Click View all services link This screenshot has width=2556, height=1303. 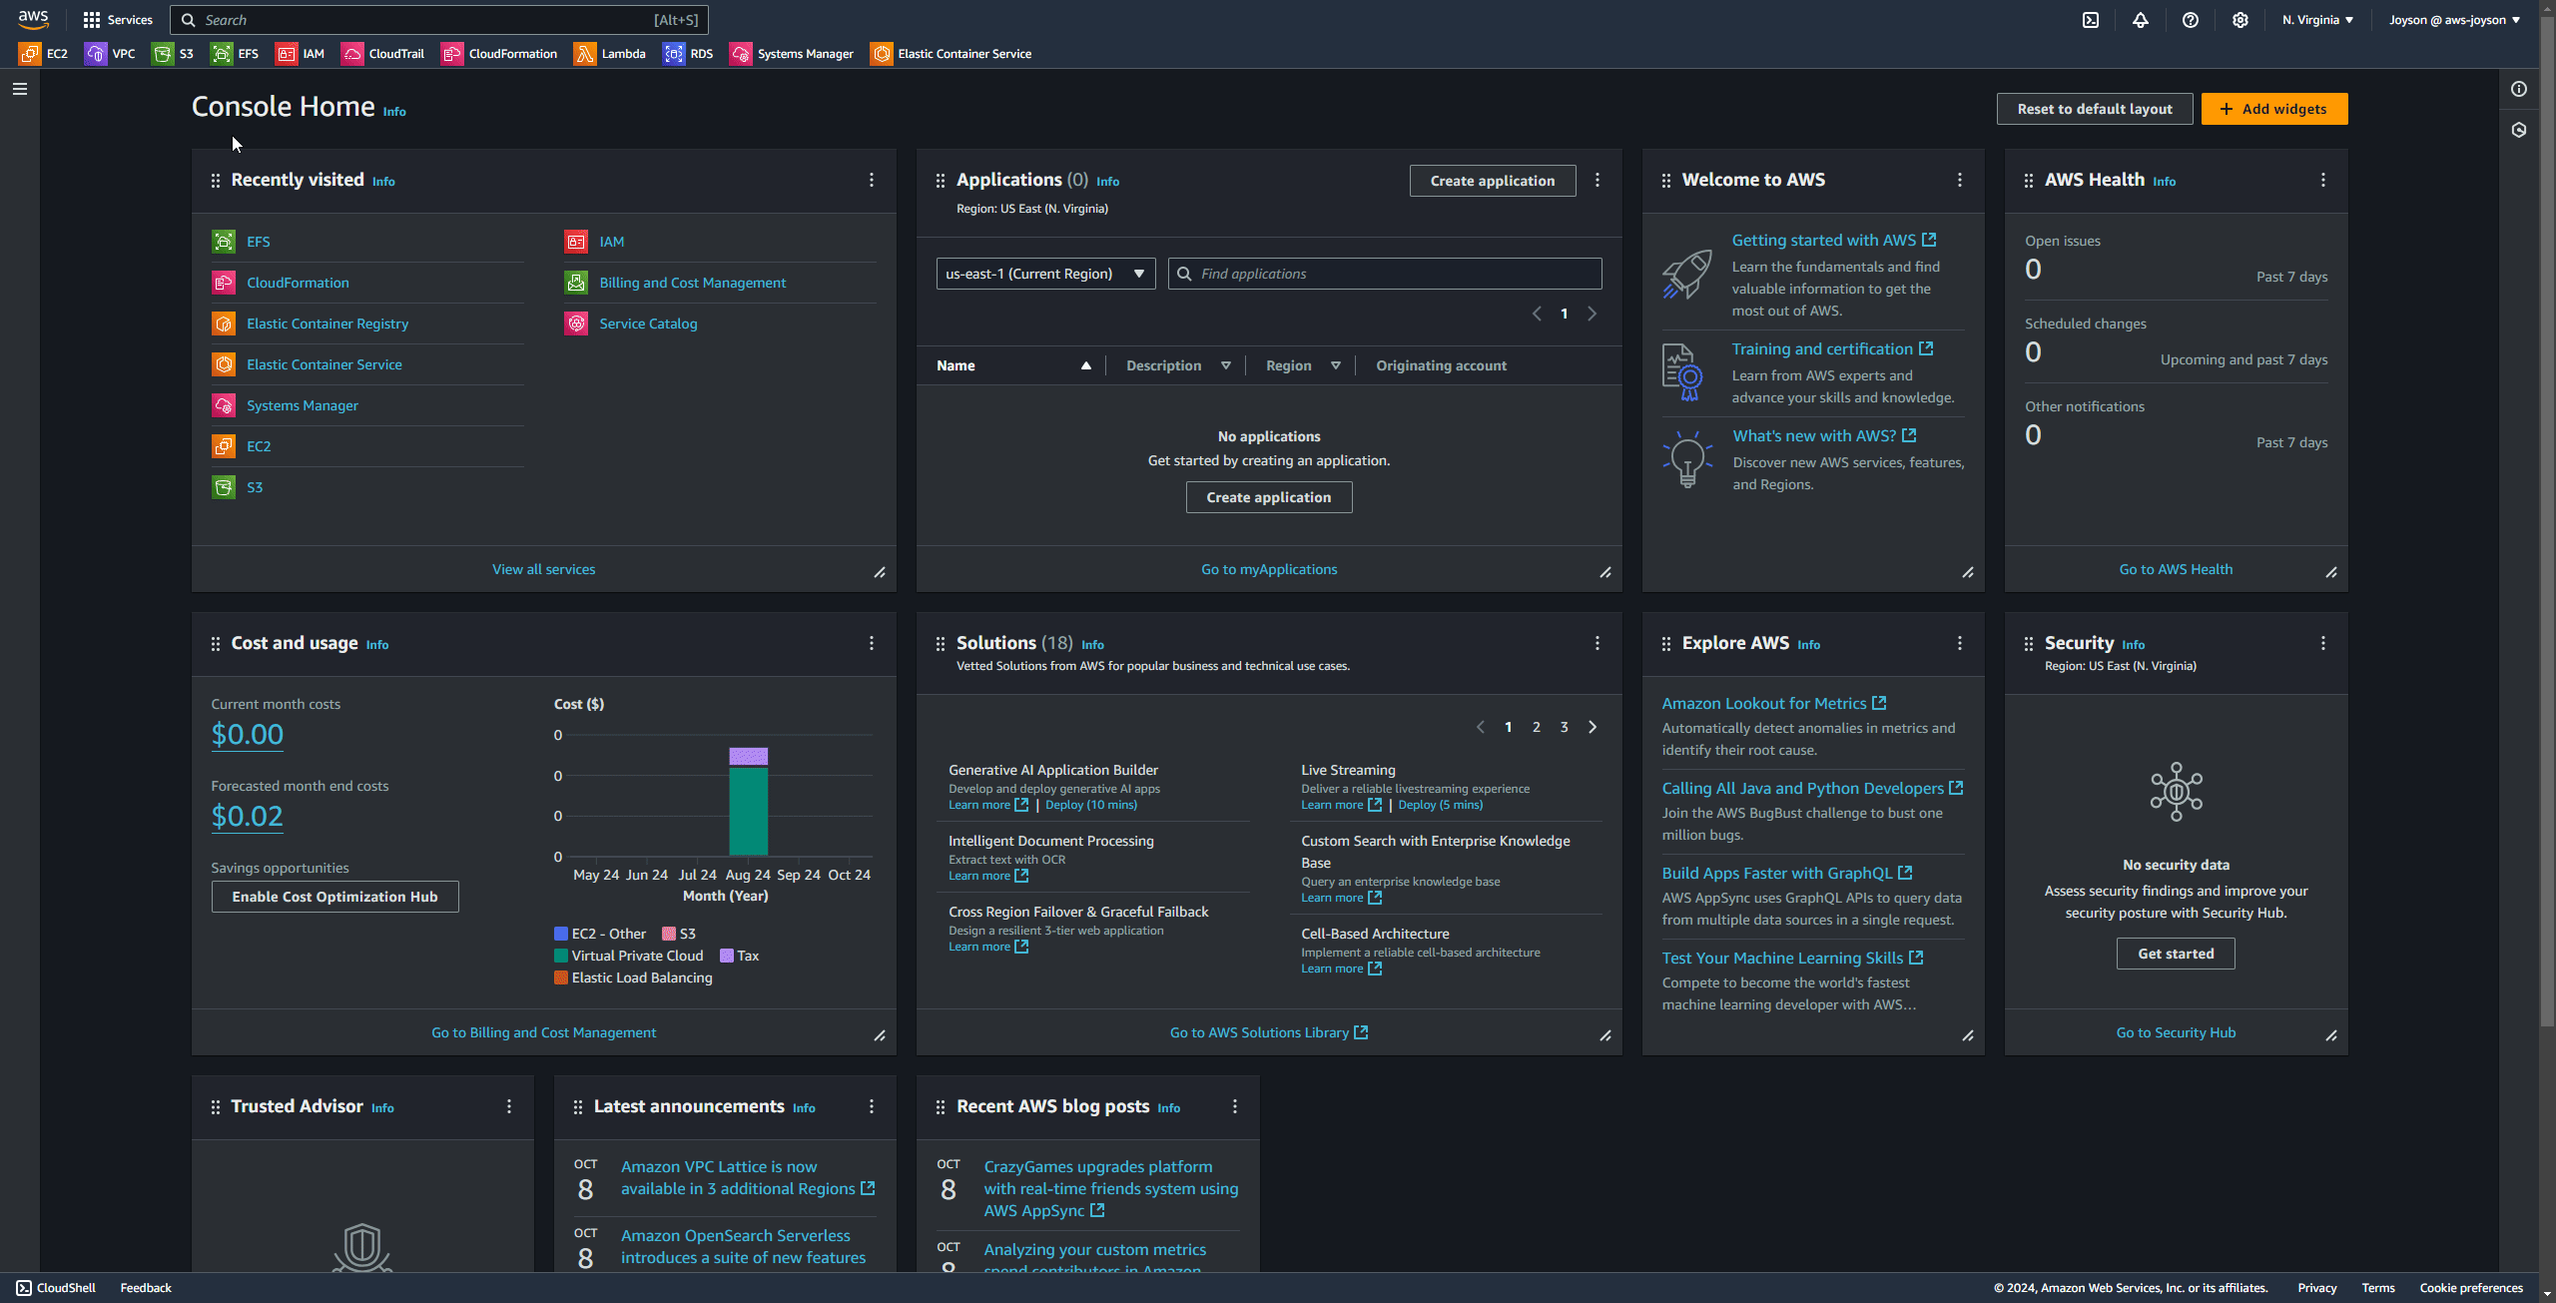point(543,569)
